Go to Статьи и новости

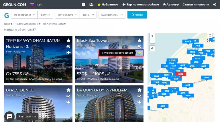point(196,5)
